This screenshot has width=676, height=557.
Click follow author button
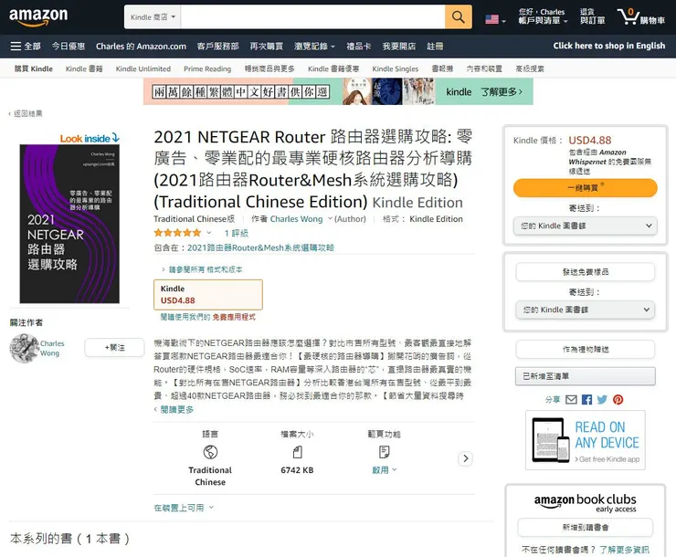click(115, 347)
